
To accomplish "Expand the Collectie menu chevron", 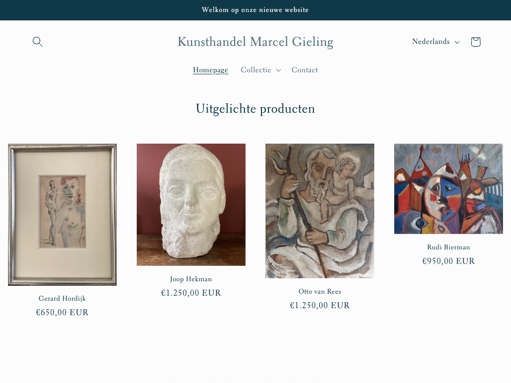I will [278, 70].
